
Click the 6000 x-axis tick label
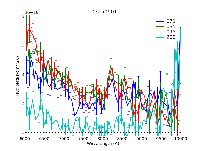tap(25, 139)
